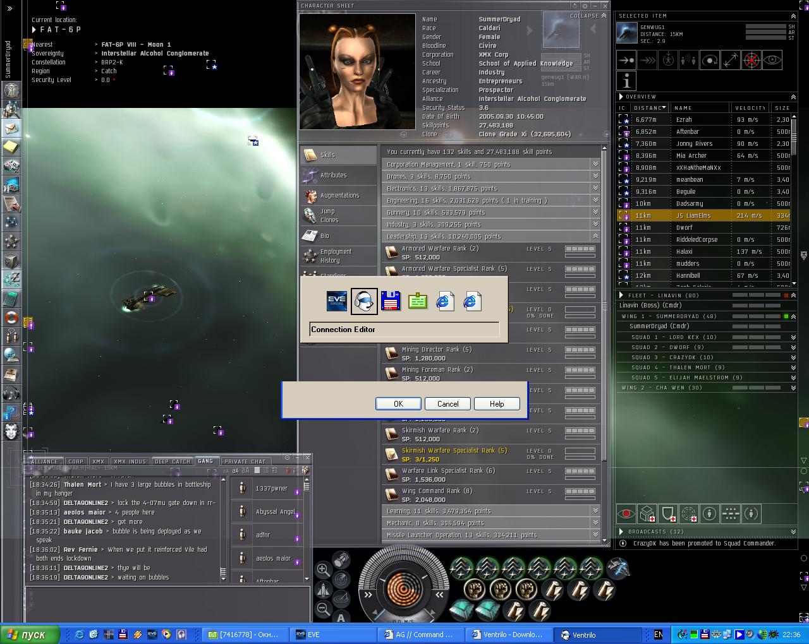Sort overview by Velocity column header

(750, 108)
